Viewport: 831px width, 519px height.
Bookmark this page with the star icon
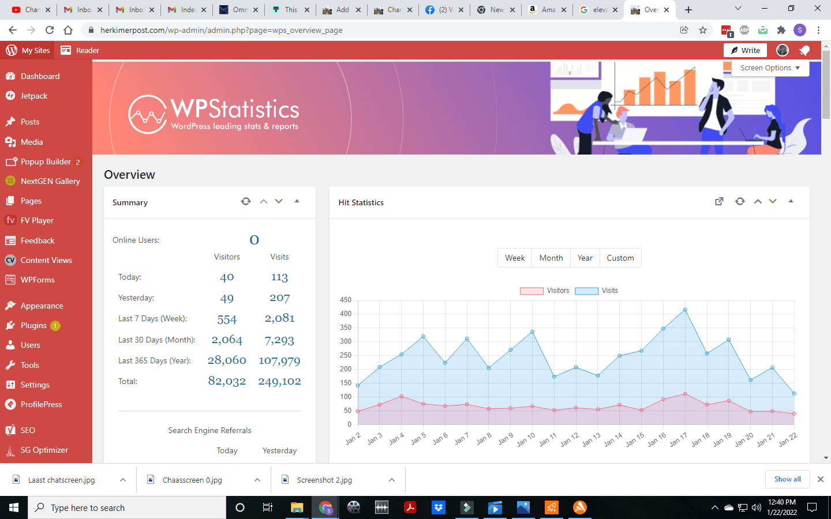coord(703,30)
